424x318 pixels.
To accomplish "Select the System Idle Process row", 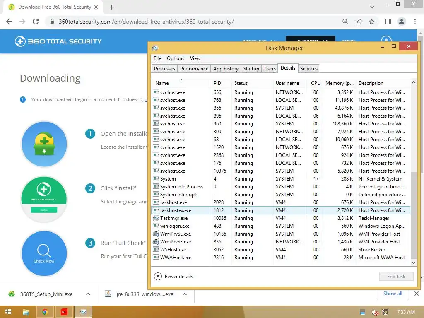I will [x=281, y=187].
